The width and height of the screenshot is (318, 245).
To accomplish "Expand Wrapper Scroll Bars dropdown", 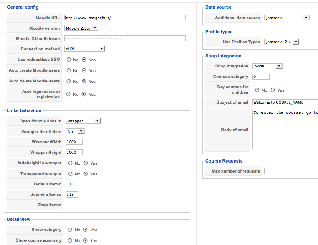I will 75,131.
